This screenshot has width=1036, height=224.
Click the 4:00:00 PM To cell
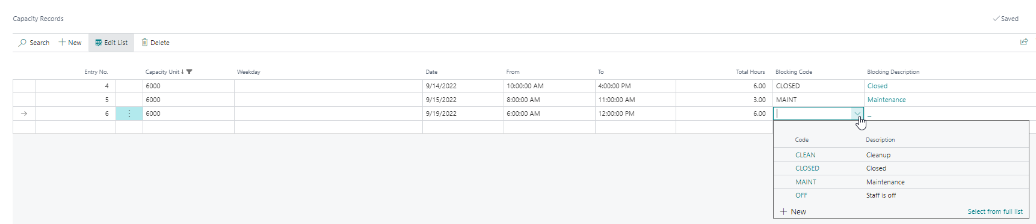point(635,86)
